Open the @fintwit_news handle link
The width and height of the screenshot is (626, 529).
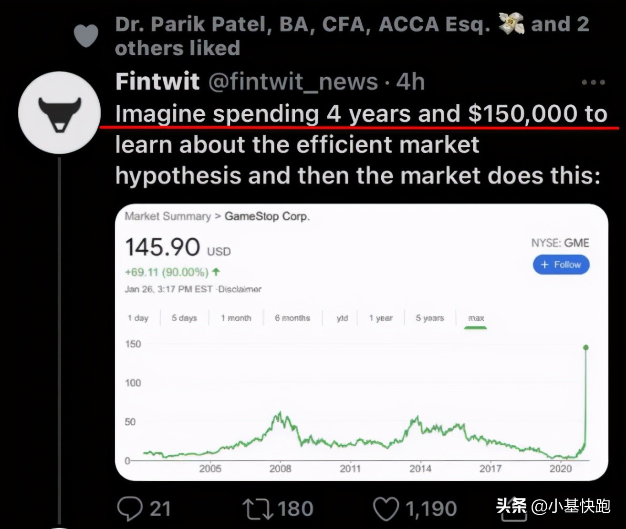(x=293, y=82)
